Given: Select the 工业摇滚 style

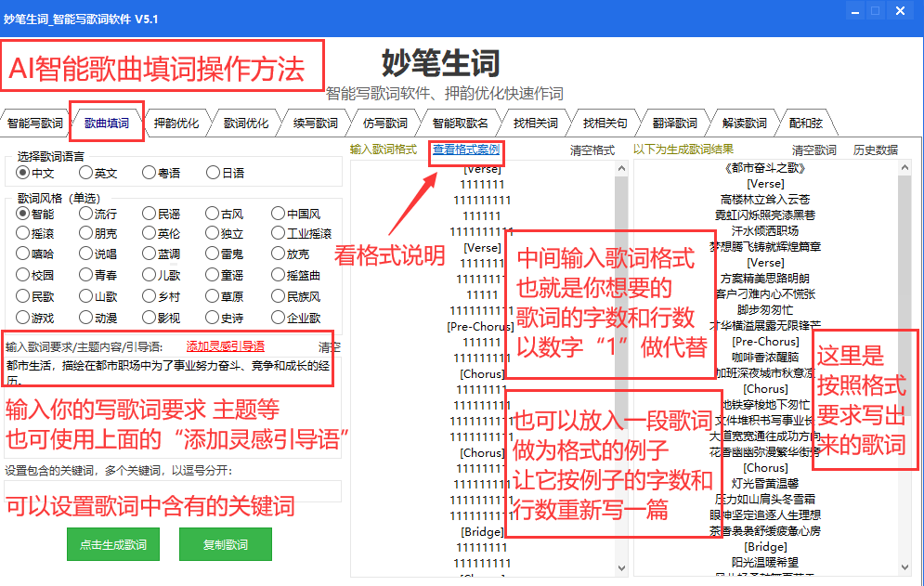Looking at the screenshot, I should [x=302, y=233].
